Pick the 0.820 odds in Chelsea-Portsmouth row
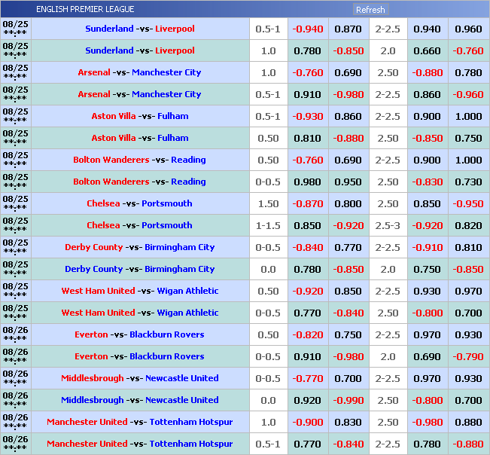 pyautogui.click(x=468, y=226)
